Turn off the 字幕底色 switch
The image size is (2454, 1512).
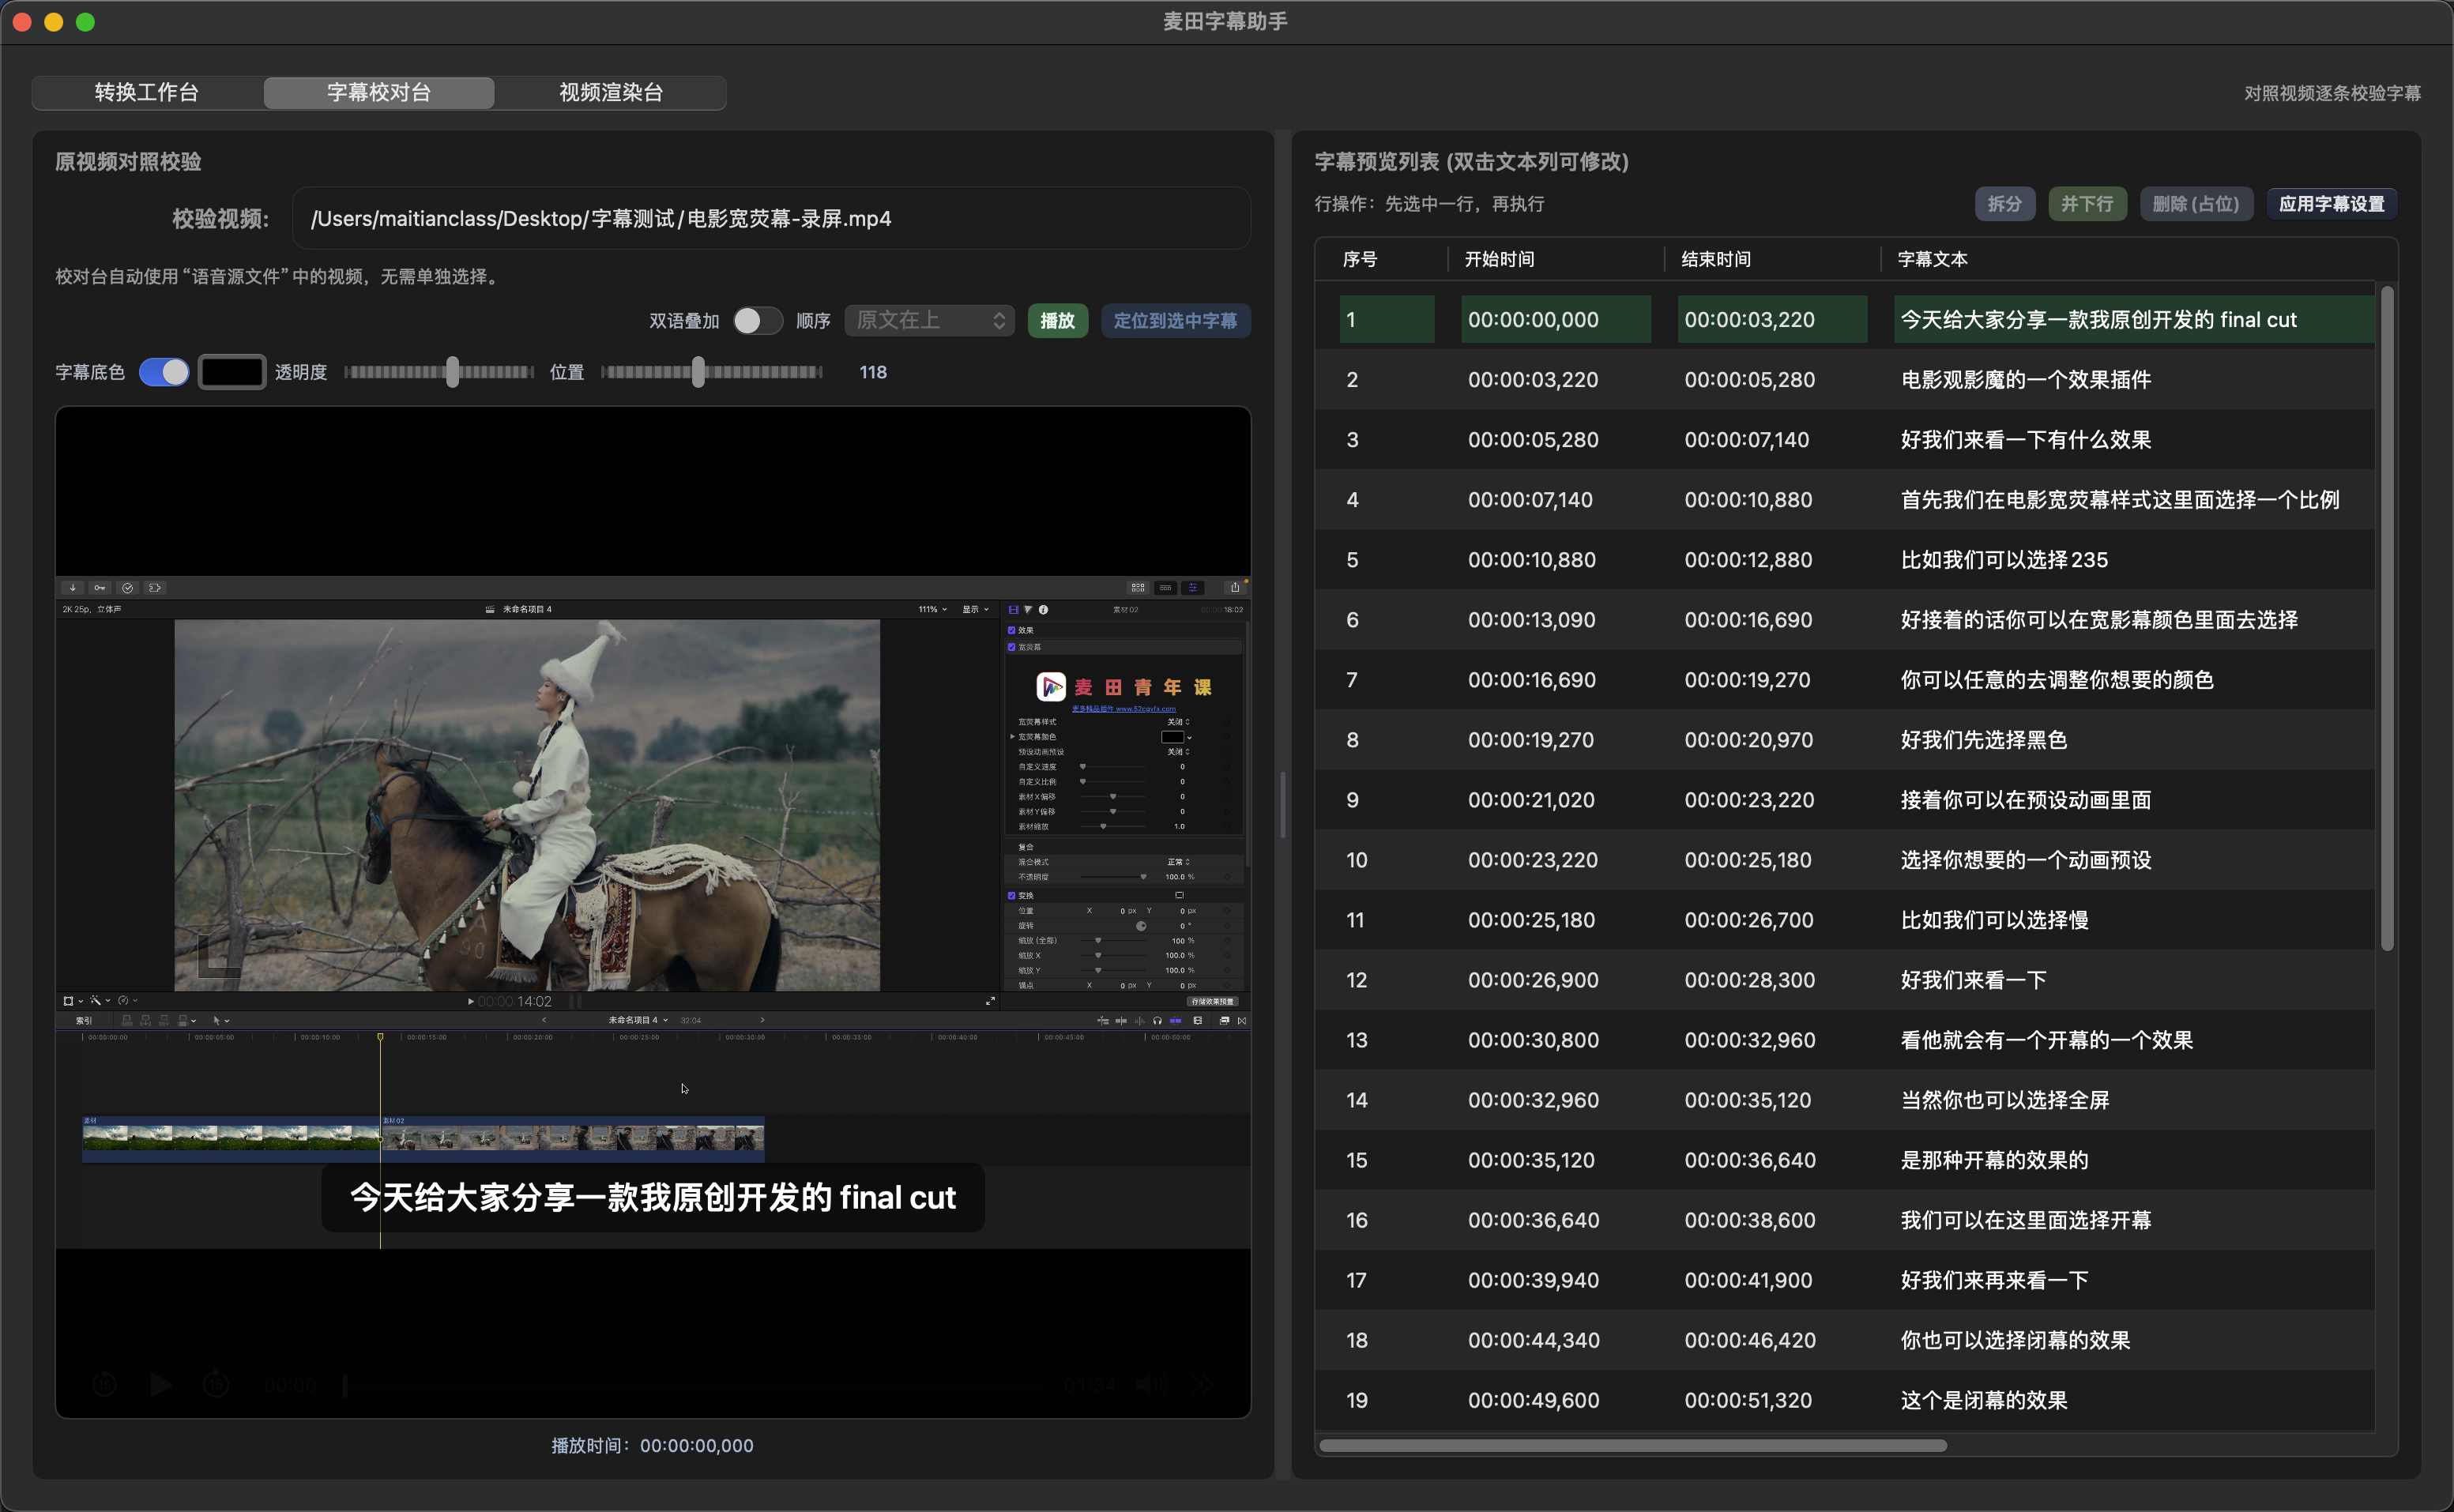click(x=164, y=372)
